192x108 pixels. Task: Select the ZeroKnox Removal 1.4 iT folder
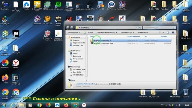point(131,40)
